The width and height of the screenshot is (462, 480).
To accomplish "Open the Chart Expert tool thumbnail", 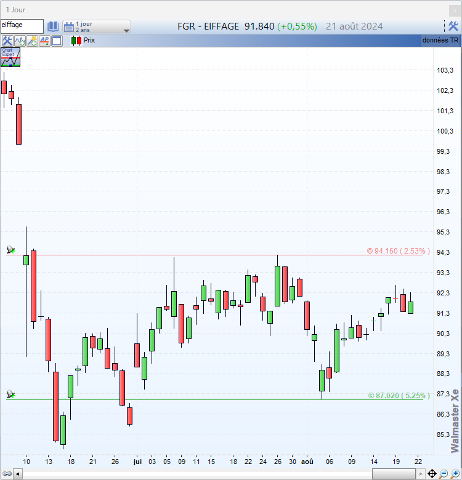I will [x=10, y=57].
